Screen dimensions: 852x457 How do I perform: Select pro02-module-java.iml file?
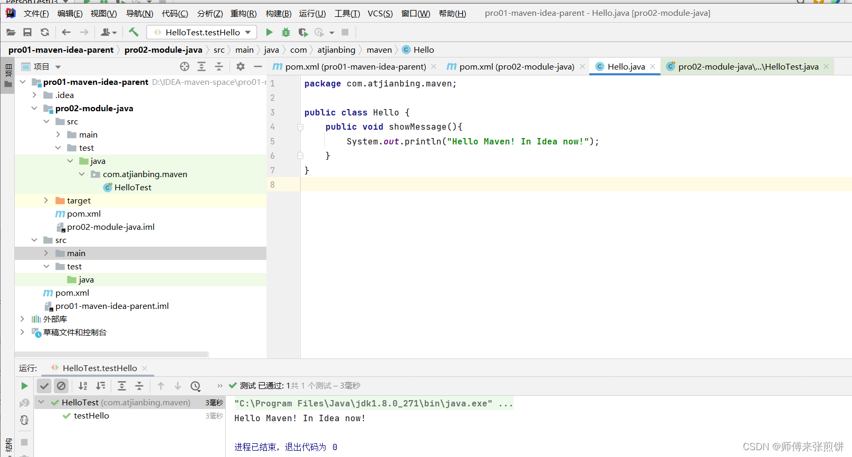tap(111, 227)
